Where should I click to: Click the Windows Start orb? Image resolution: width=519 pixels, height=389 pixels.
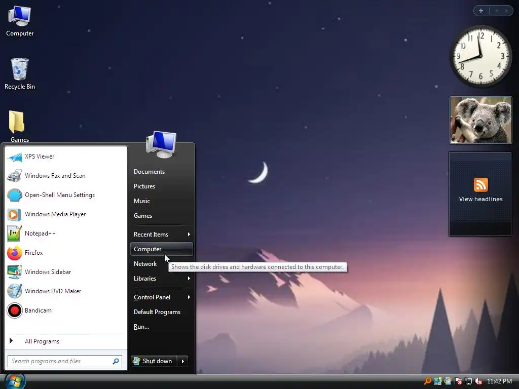pos(15,381)
